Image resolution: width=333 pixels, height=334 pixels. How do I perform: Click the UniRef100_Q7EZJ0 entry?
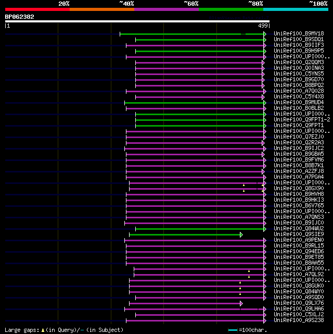pos(299,137)
